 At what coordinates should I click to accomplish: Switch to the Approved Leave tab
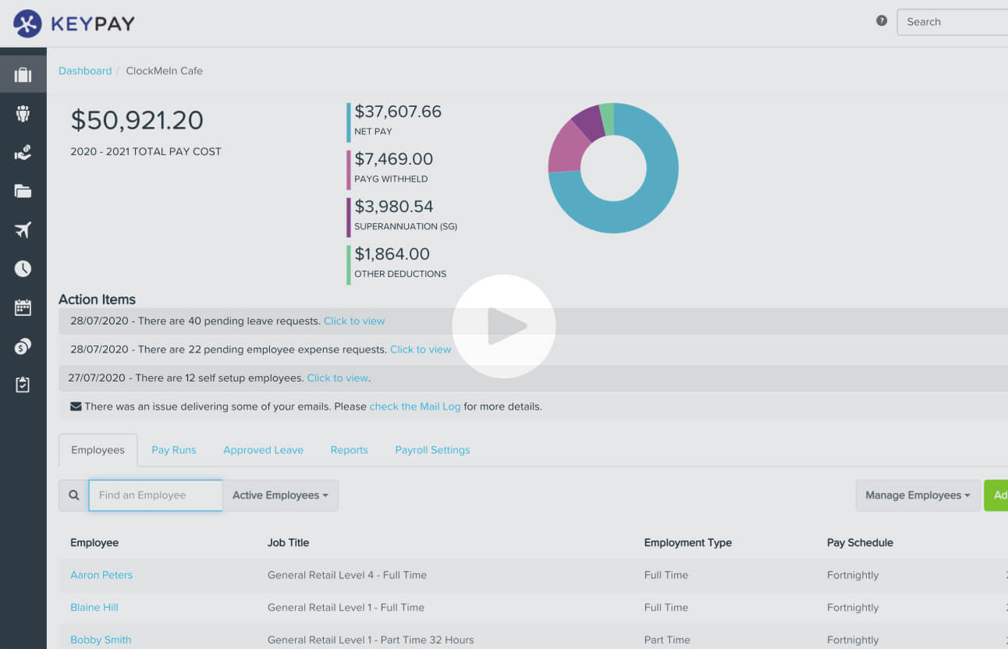263,450
